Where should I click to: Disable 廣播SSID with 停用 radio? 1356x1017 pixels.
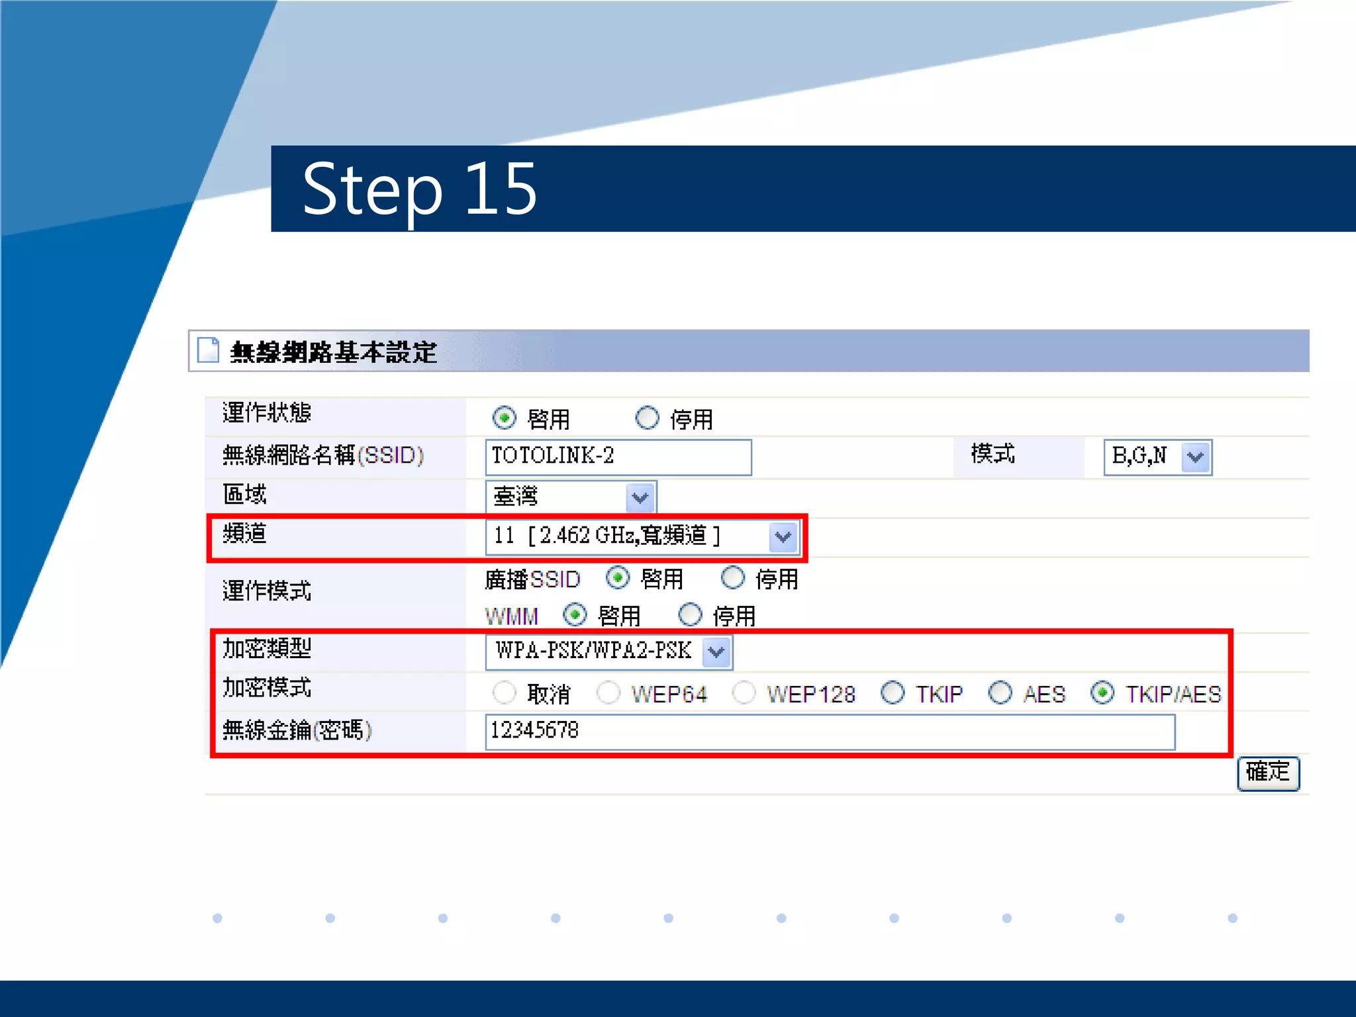tap(733, 578)
